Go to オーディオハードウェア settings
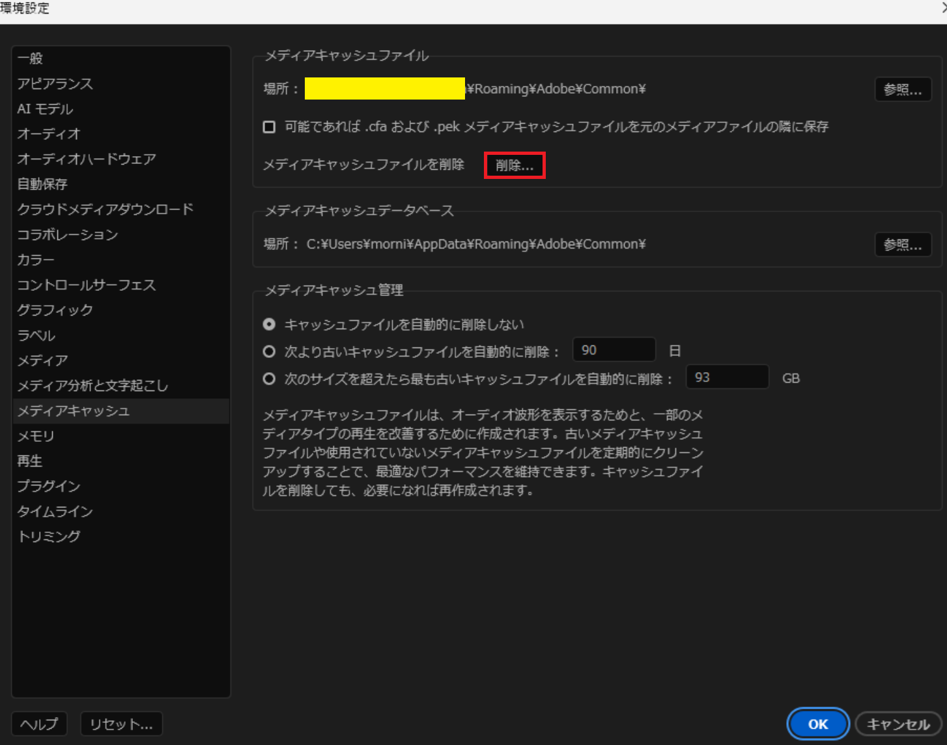Image resolution: width=947 pixels, height=745 pixels. [87, 159]
